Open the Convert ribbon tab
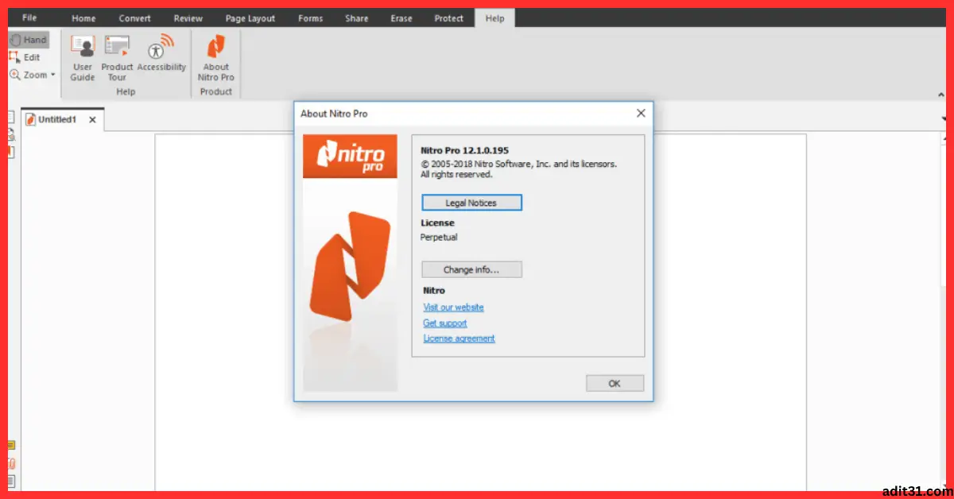This screenshot has height=499, width=954. click(x=134, y=17)
